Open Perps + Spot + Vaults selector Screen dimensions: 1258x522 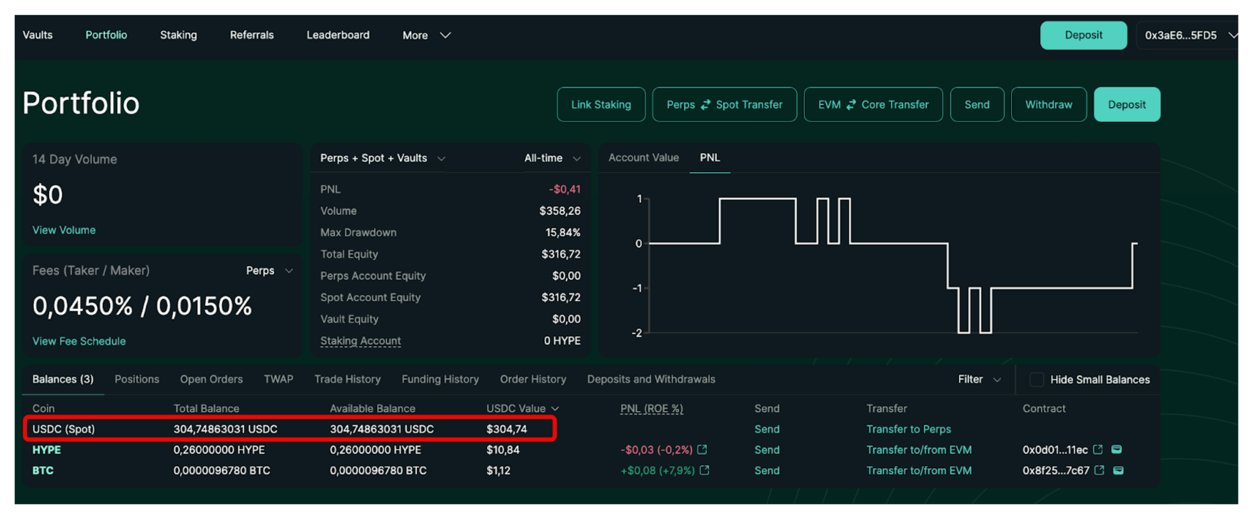pyautogui.click(x=382, y=158)
